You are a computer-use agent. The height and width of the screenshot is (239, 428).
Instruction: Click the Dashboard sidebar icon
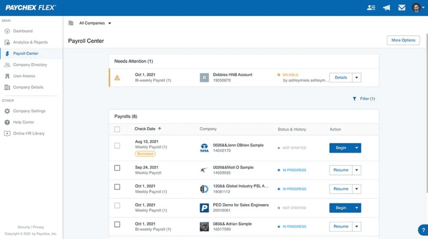click(x=7, y=31)
